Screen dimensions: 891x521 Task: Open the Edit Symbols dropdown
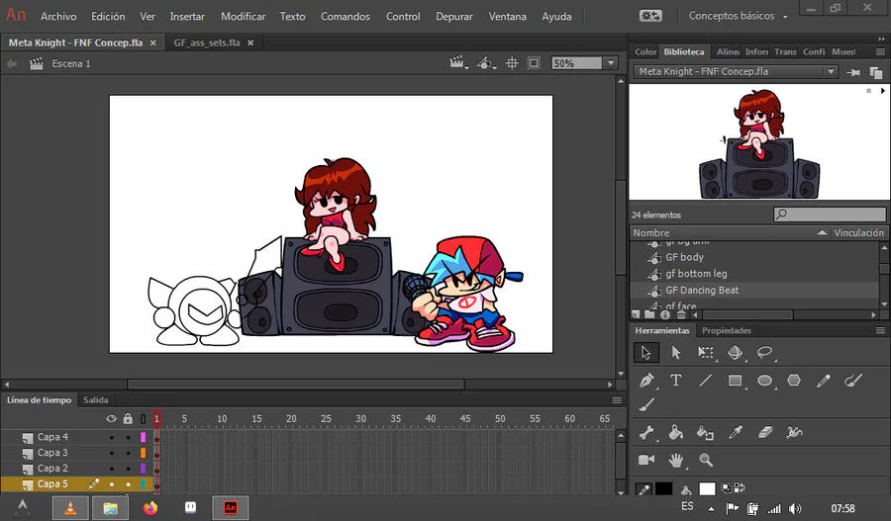click(486, 63)
